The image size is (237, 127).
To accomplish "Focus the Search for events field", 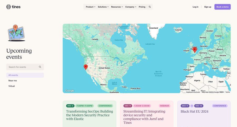I will [25, 67].
